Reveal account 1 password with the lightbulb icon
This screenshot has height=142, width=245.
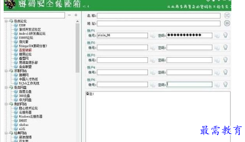coord(225,35)
